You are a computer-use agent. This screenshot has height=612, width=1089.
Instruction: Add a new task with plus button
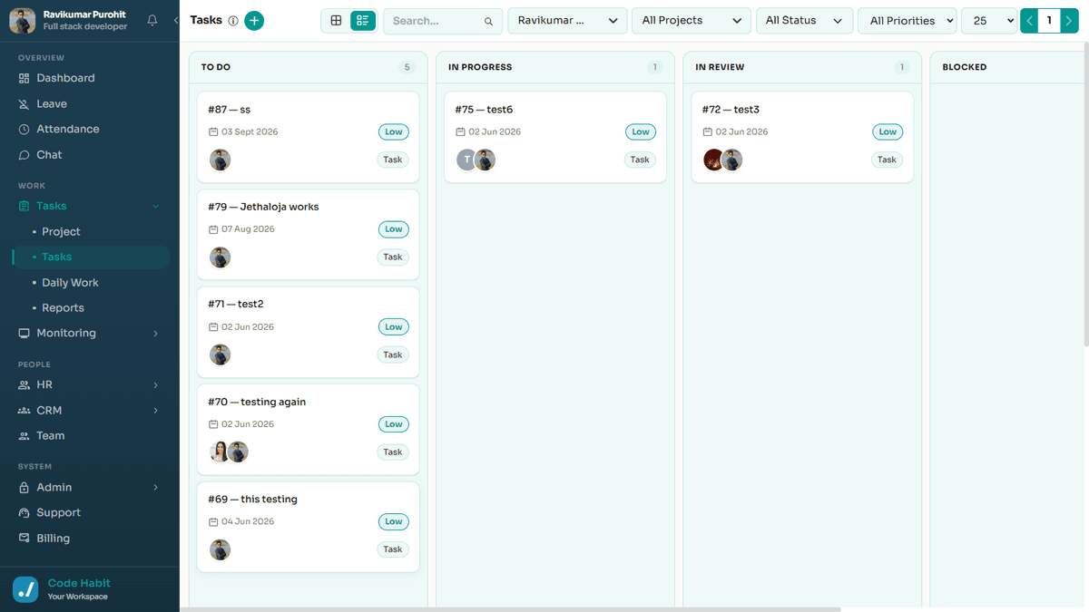tap(254, 21)
